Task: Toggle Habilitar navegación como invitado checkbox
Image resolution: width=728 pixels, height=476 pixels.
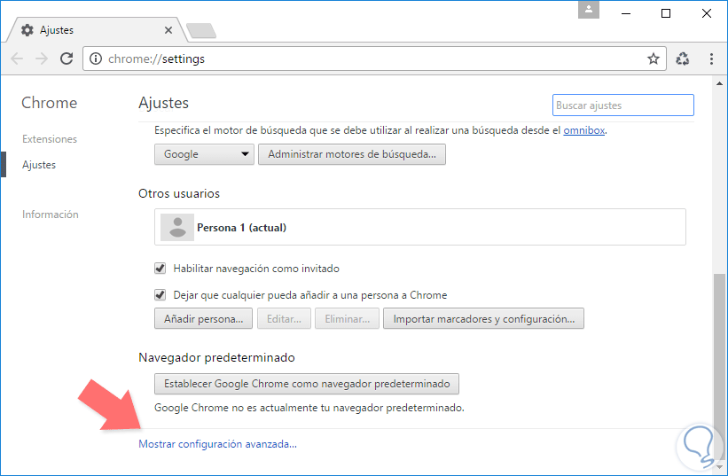Action: pos(160,269)
